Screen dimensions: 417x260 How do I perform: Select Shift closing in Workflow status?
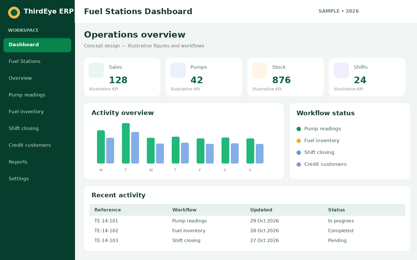tap(319, 153)
